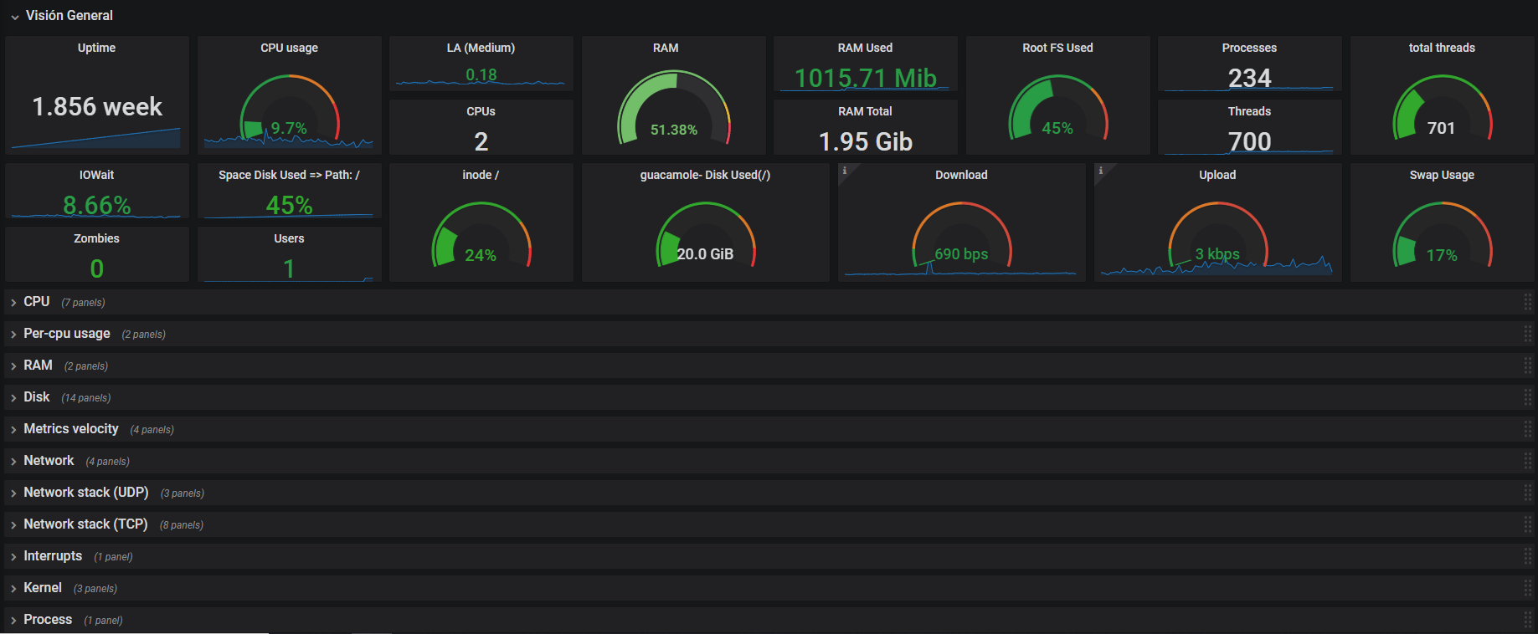Open the Threads panel title menu
This screenshot has height=634, width=1538.
pyautogui.click(x=1249, y=111)
